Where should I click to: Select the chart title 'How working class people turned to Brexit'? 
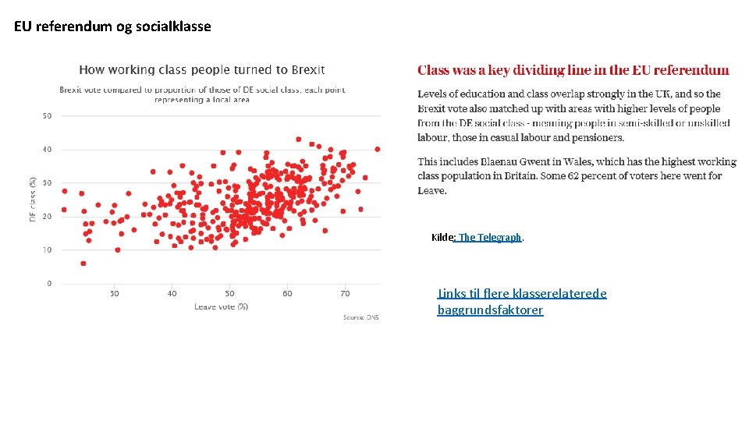[x=202, y=70]
